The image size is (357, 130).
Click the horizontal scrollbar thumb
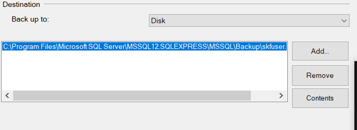(132, 96)
